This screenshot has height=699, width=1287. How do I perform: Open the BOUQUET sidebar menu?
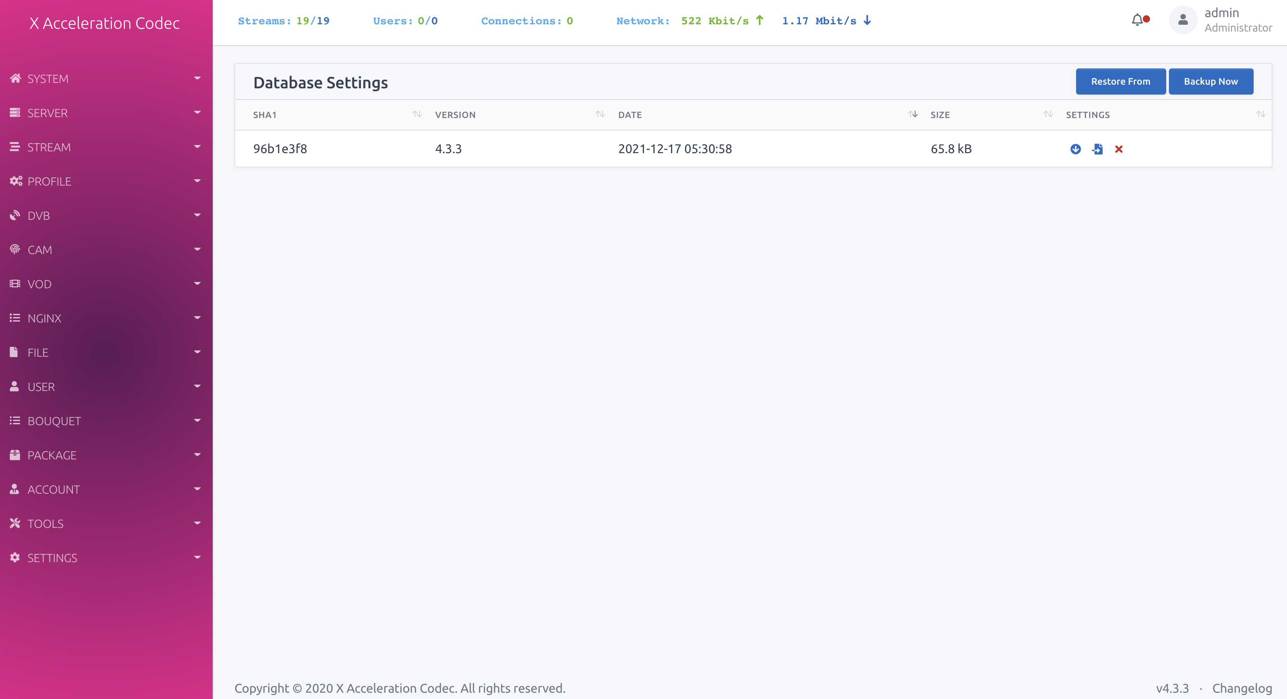(54, 421)
